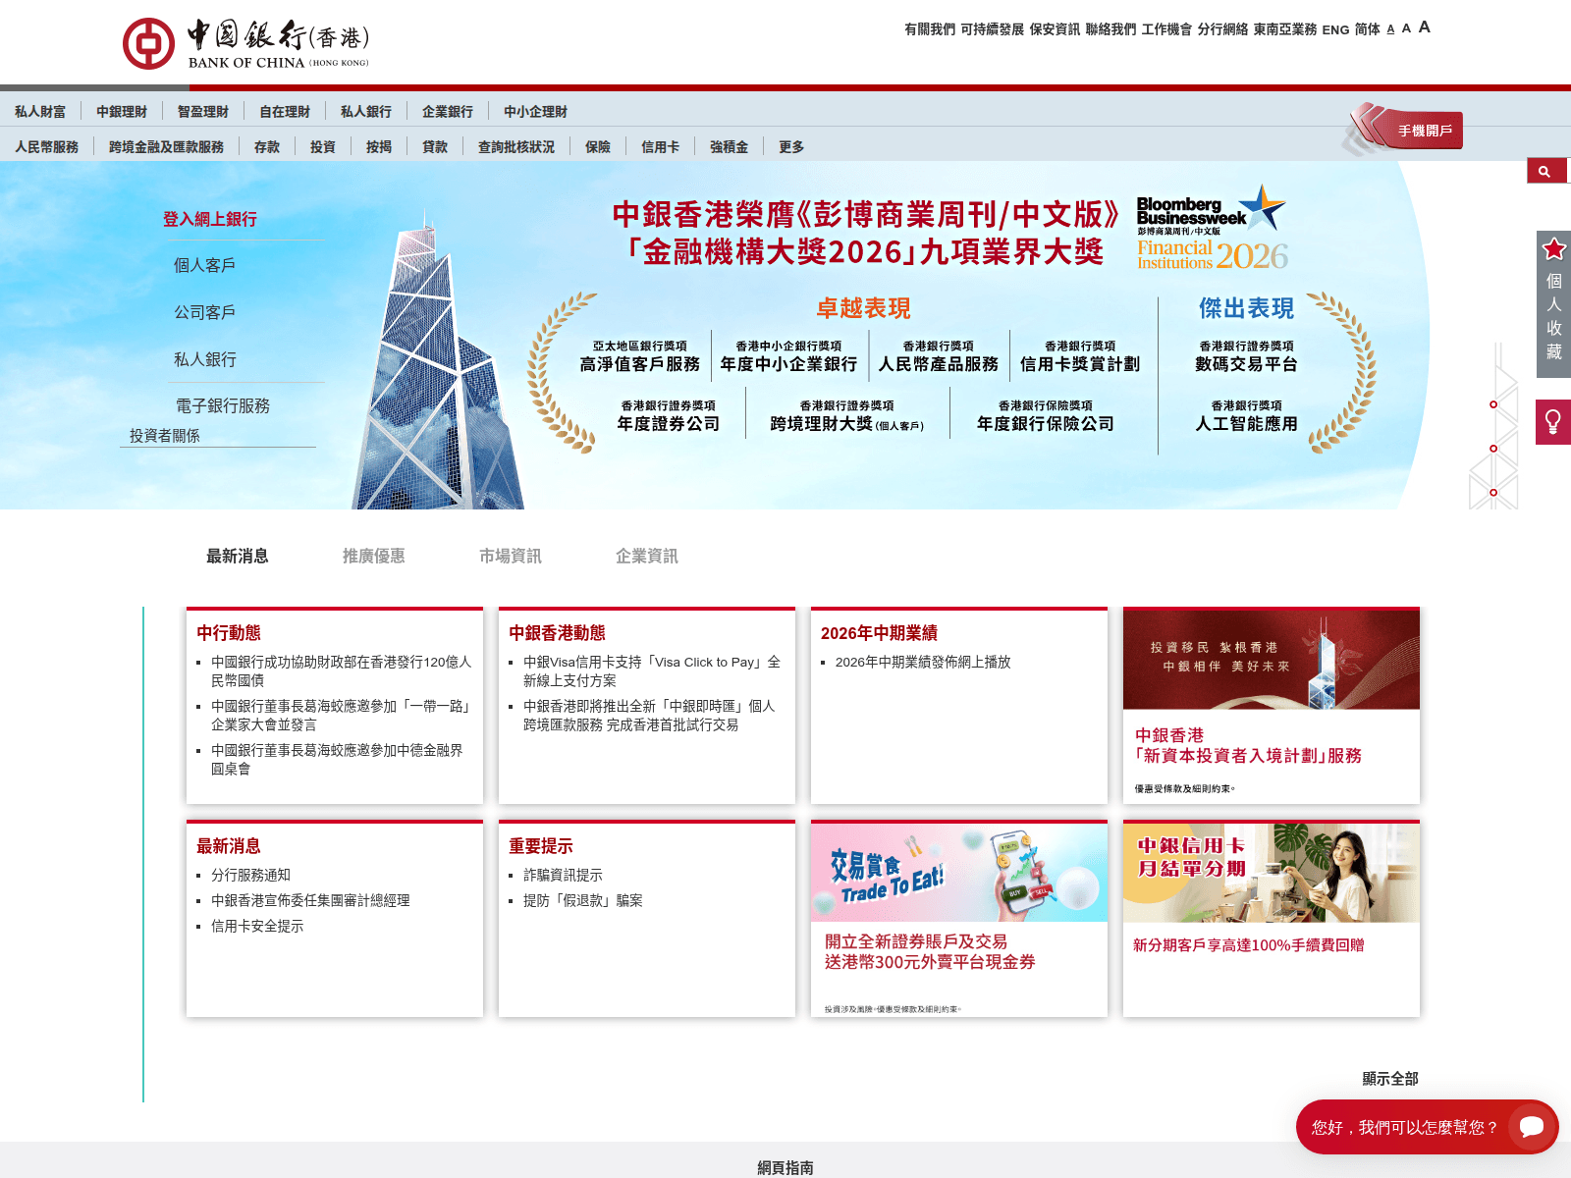
Task: Jump to the first banner slide dot
Action: pos(1493,404)
